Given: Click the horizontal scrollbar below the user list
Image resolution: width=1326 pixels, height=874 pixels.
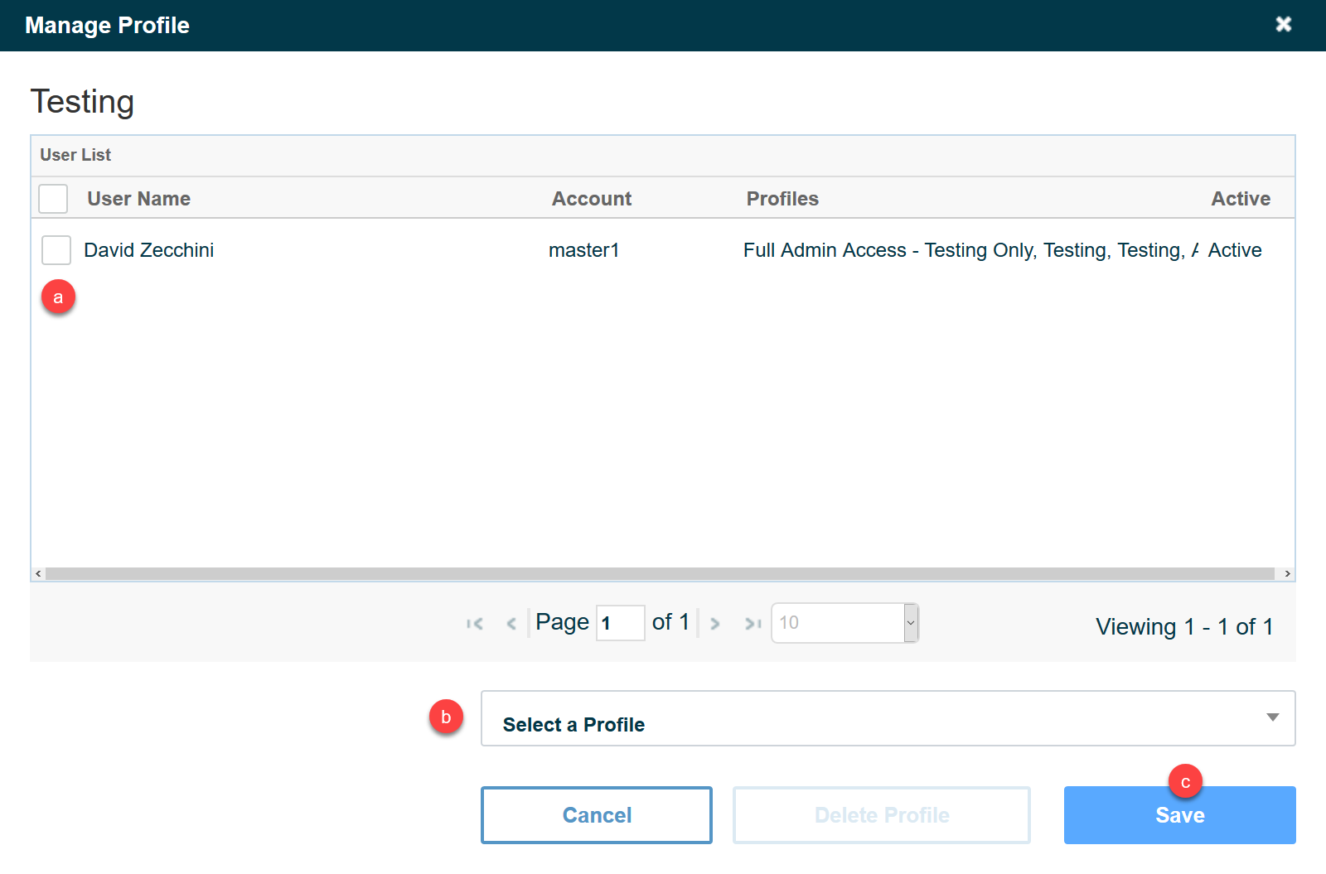Looking at the screenshot, I should [x=663, y=572].
